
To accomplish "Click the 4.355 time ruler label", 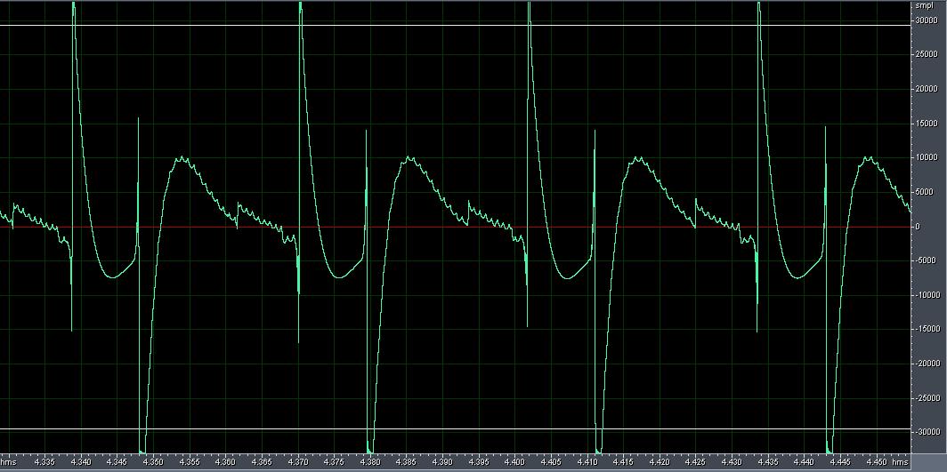I will 189,462.
